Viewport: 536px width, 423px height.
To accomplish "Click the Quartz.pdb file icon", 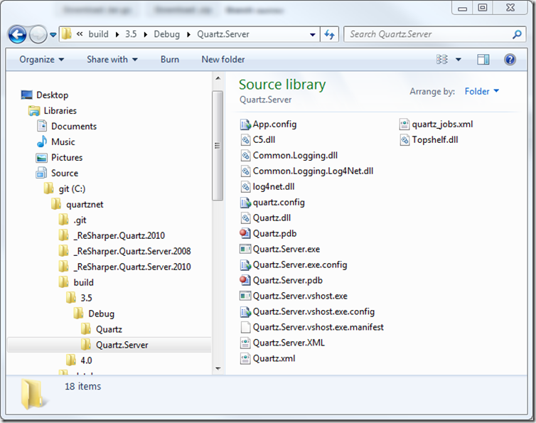I will pyautogui.click(x=245, y=234).
